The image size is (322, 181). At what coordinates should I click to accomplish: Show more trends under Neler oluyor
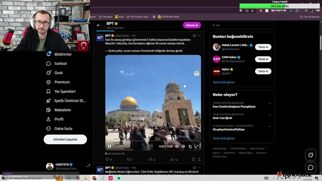224,138
